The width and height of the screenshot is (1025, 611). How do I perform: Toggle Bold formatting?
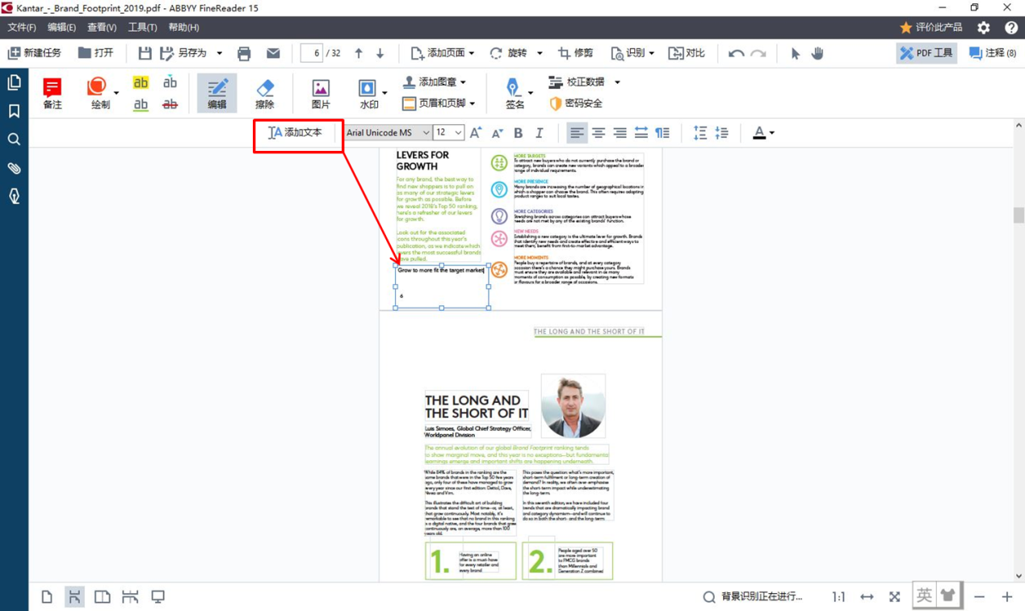coord(518,132)
